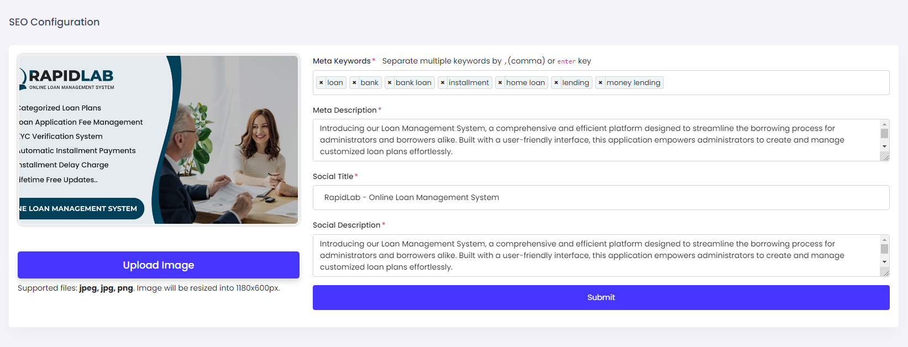Remove the 'loan' keyword tag

click(321, 83)
